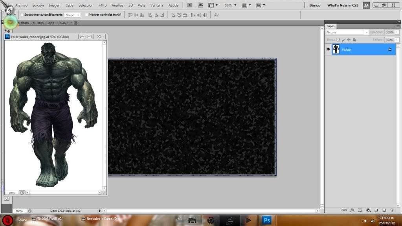Click the distribute top edges icon
This screenshot has width=402, height=226.
173,15
